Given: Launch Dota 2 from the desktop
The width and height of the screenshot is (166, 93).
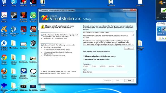Looking at the screenshot, I should click(x=24, y=30).
